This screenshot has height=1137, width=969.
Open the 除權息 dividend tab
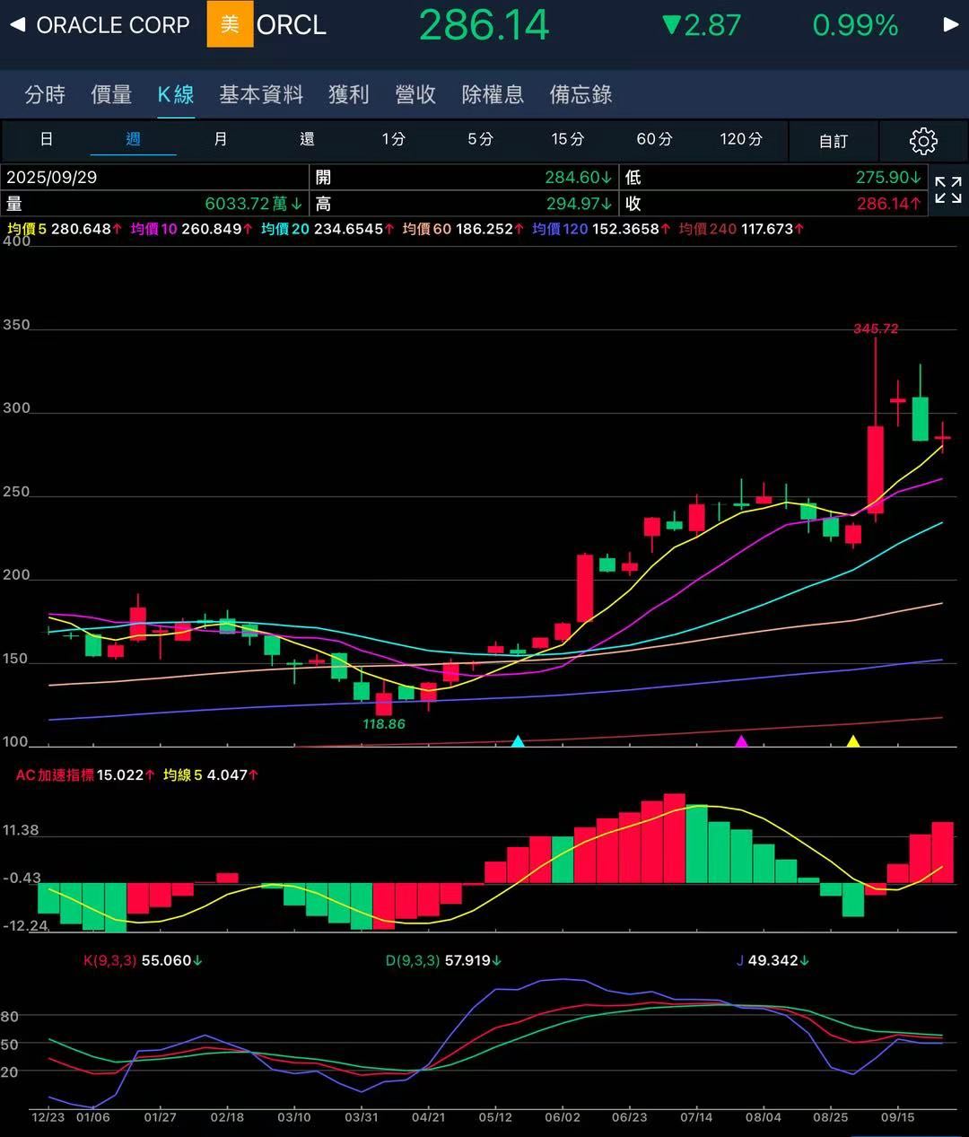(493, 94)
